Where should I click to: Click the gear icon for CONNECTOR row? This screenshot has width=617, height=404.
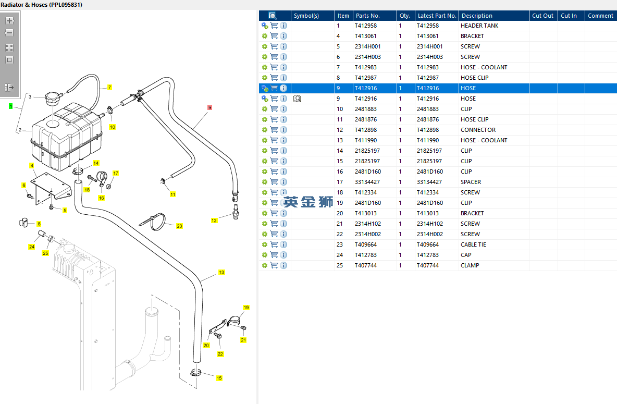(265, 130)
